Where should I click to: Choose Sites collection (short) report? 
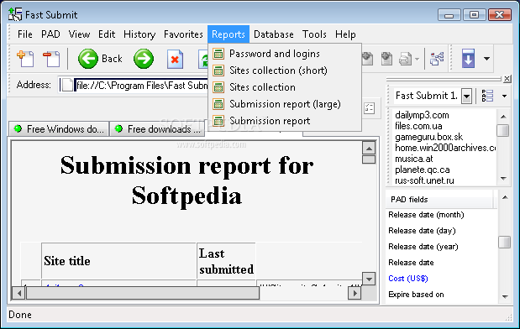(x=285, y=70)
